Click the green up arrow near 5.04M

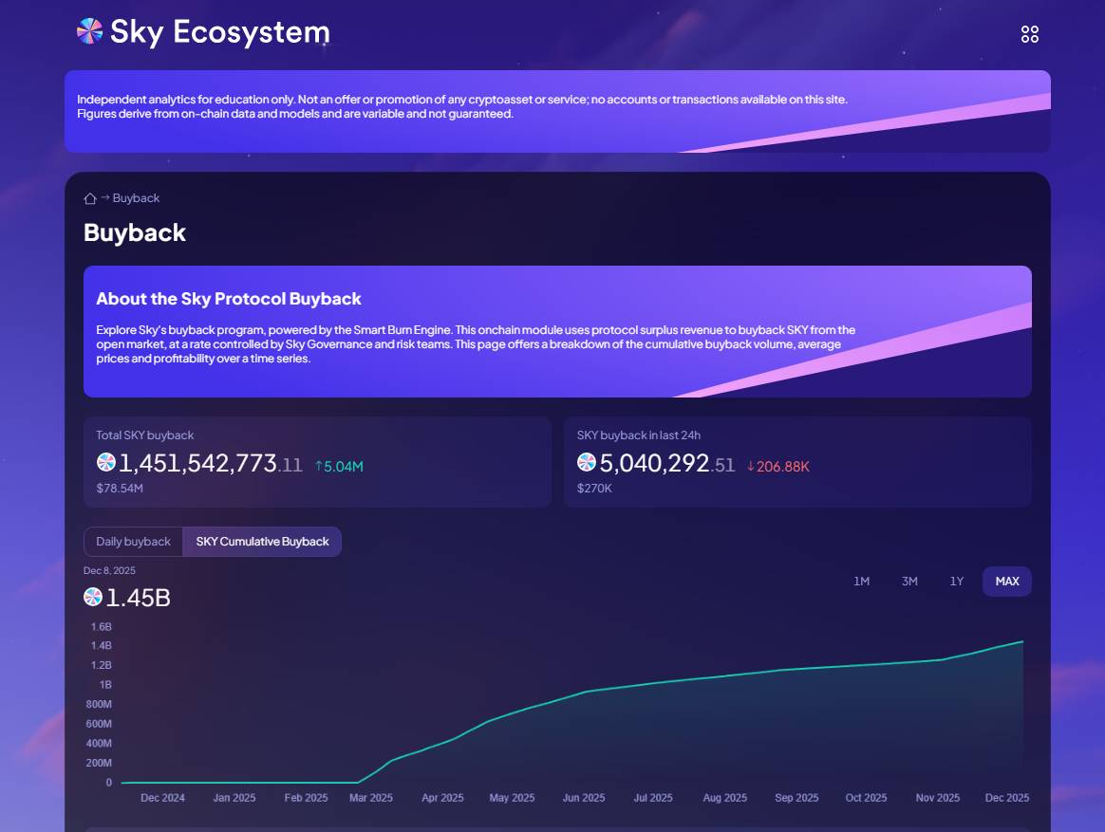tap(319, 466)
